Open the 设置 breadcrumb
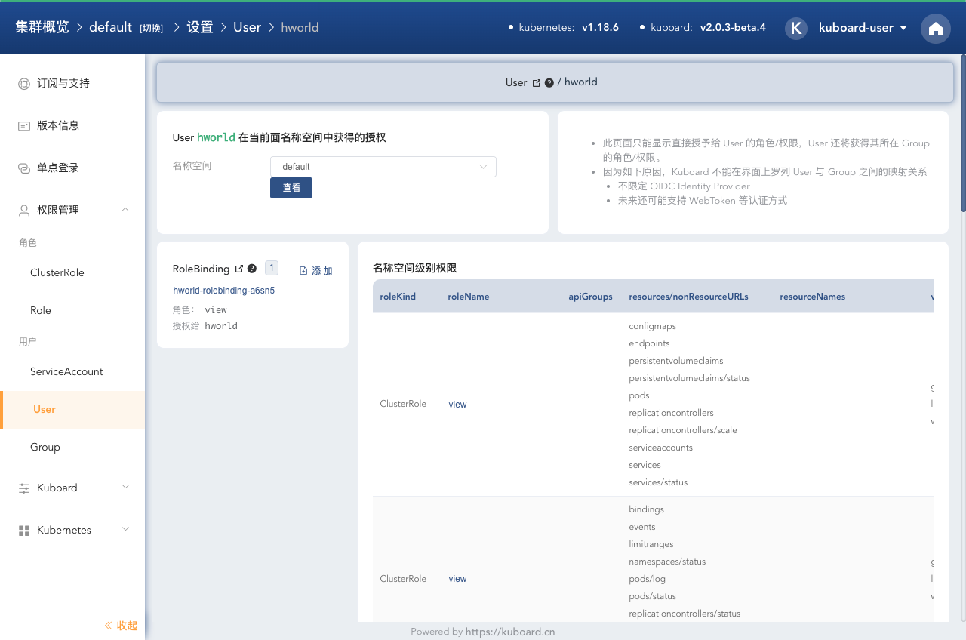Image resolution: width=966 pixels, height=640 pixels. pos(200,27)
